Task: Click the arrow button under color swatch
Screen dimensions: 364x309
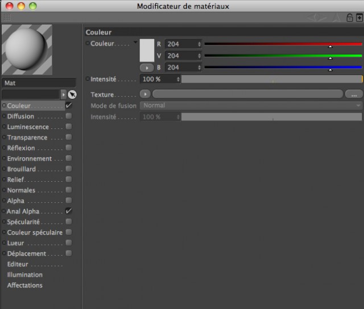Action: click(147, 68)
